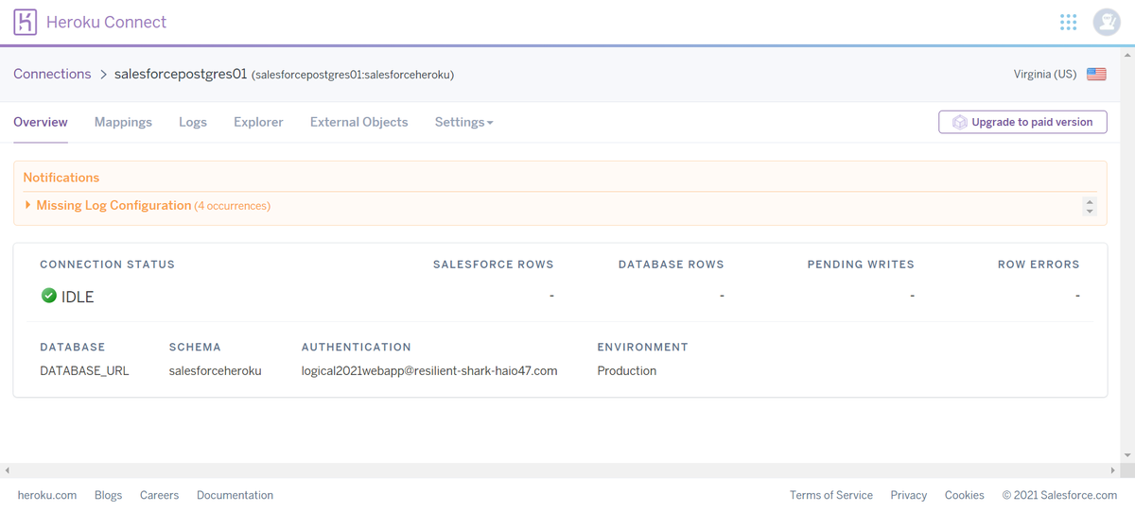Open the apps grid launcher icon
Viewport: 1135px width, 512px height.
pyautogui.click(x=1068, y=22)
